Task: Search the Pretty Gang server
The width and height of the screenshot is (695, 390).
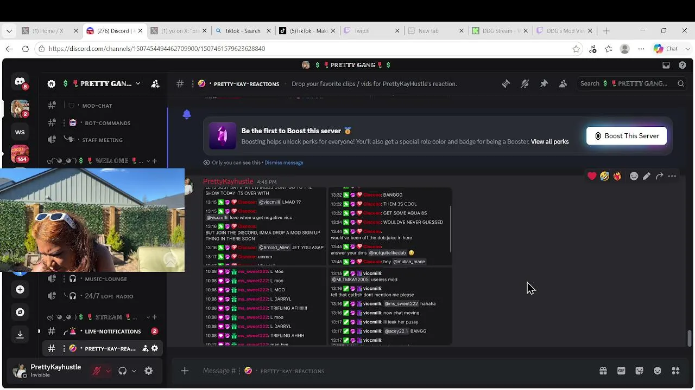Action: [x=631, y=83]
